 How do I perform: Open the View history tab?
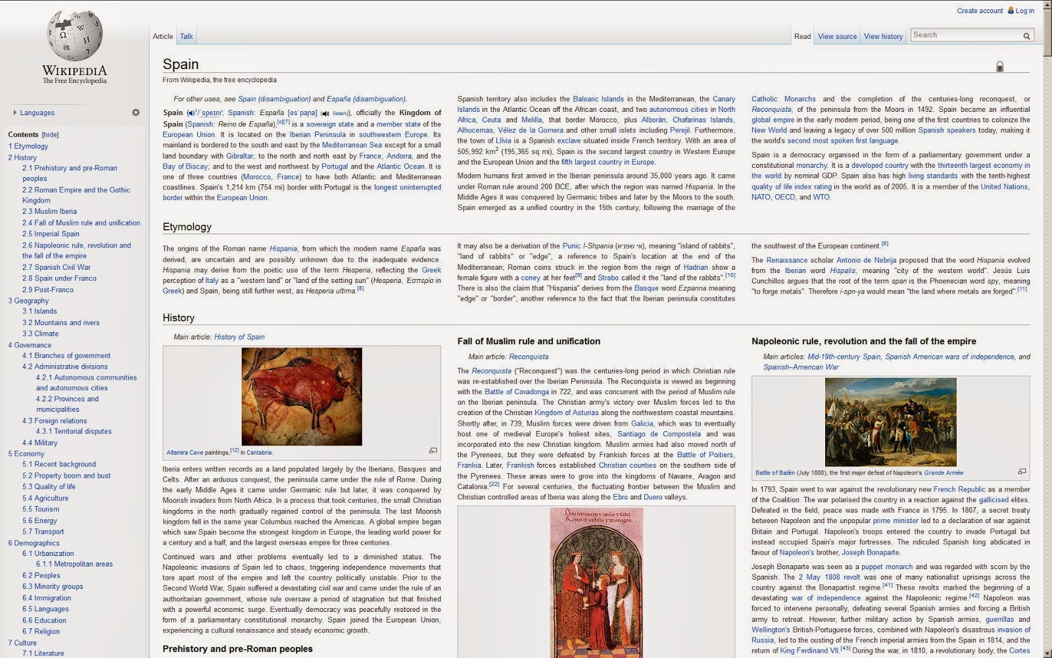[x=882, y=36]
